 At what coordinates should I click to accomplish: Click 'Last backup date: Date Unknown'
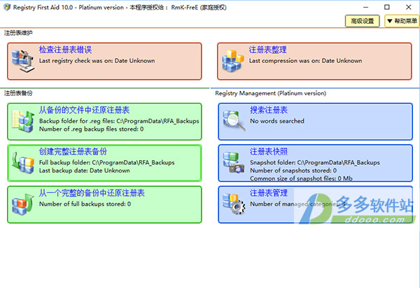coord(85,171)
